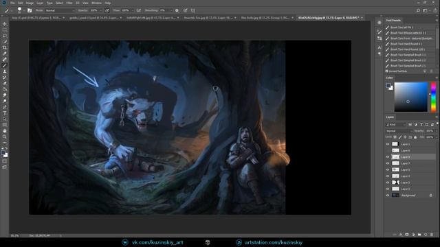Switch to the first document tab
440x247 pixels.
click(x=38, y=18)
